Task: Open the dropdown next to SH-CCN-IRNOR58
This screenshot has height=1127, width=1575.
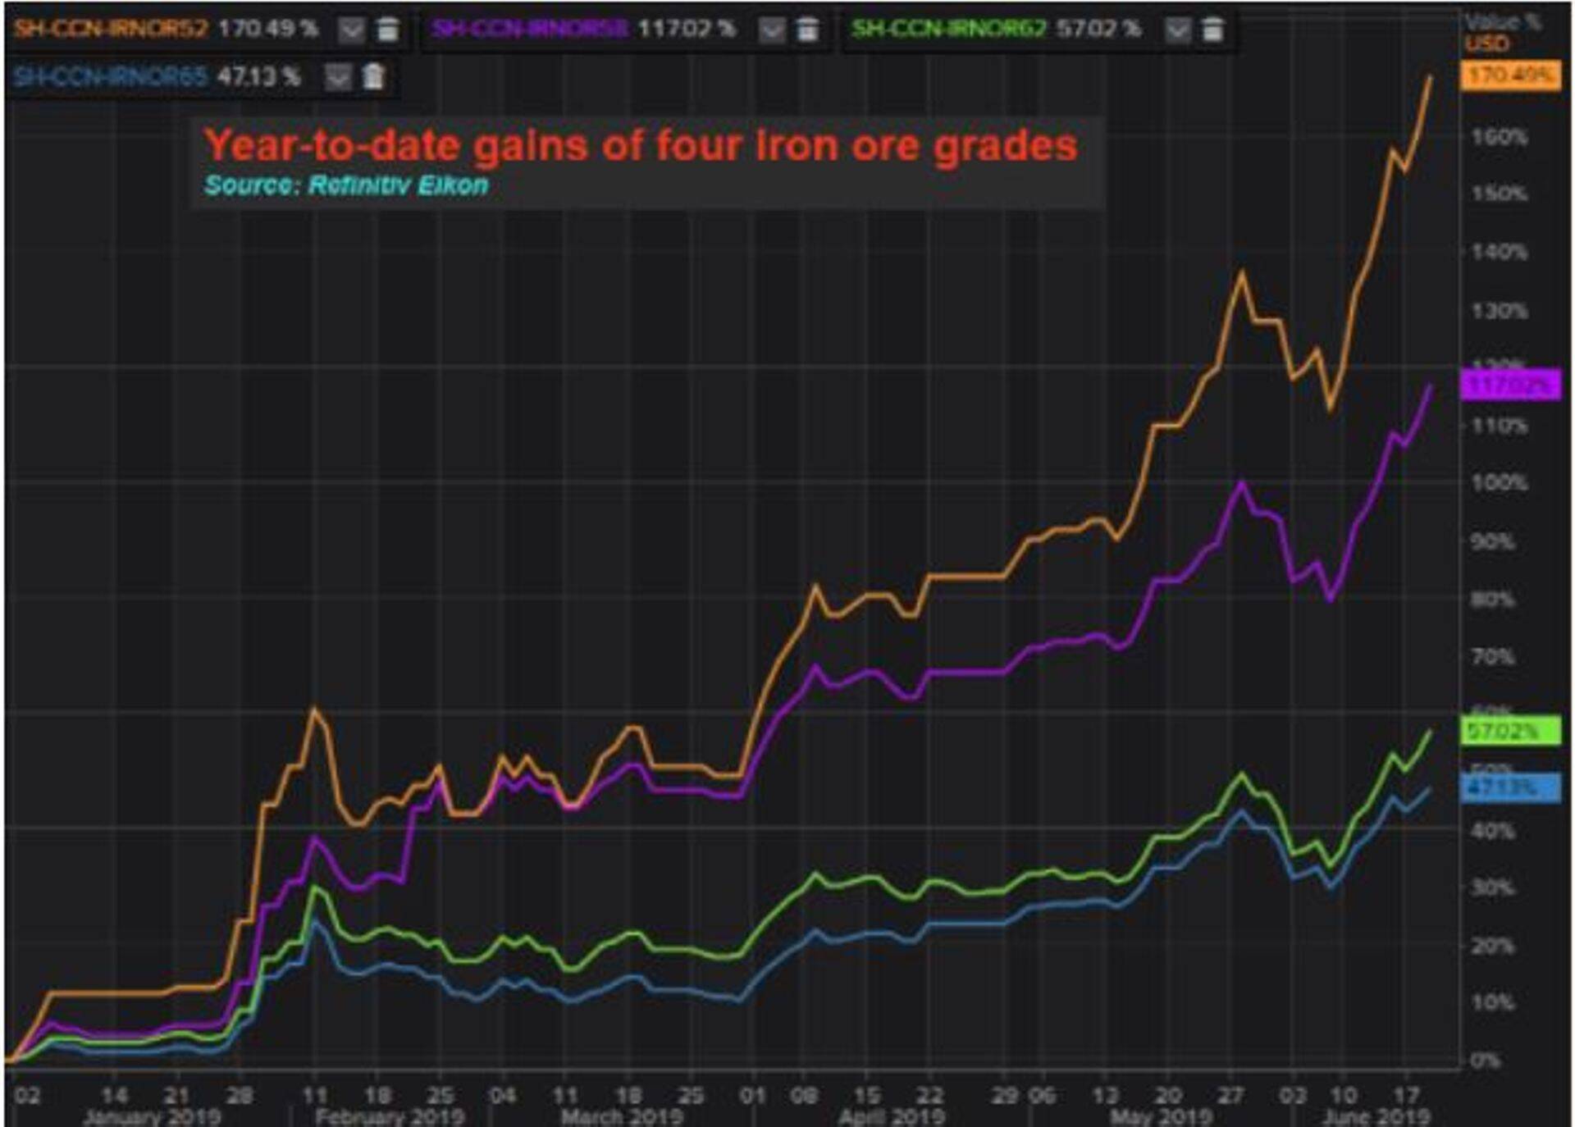Action: click(x=771, y=27)
